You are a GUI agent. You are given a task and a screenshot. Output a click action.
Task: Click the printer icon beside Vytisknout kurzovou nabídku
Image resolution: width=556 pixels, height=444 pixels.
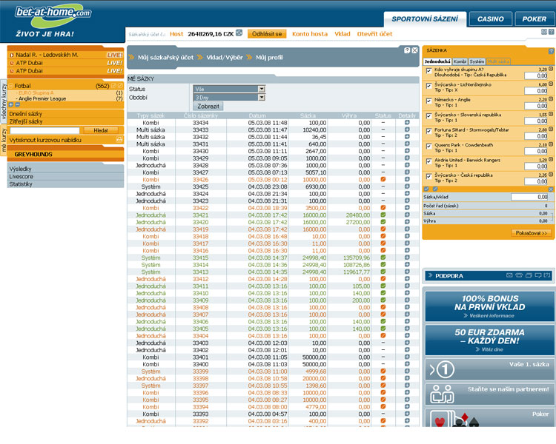click(119, 139)
